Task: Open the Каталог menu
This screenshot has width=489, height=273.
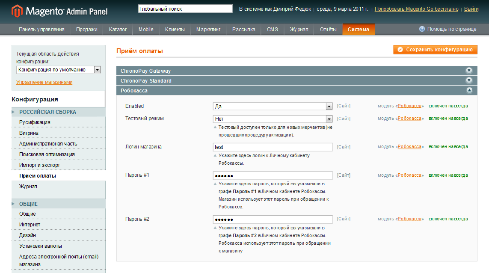Action: tap(118, 30)
